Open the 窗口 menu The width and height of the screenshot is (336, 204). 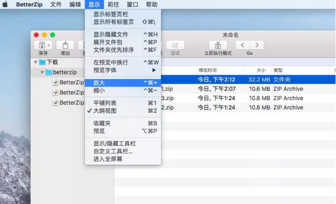pos(132,5)
